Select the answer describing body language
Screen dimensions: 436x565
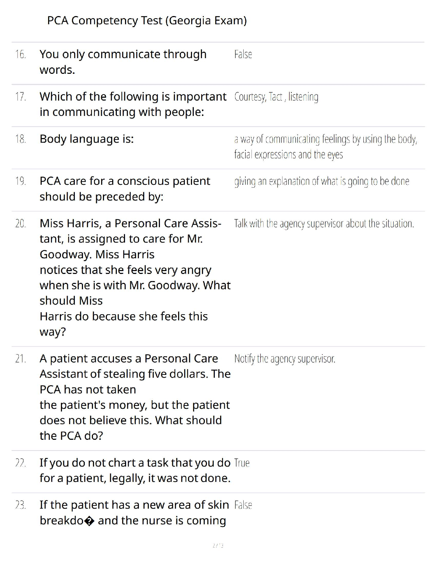(325, 147)
